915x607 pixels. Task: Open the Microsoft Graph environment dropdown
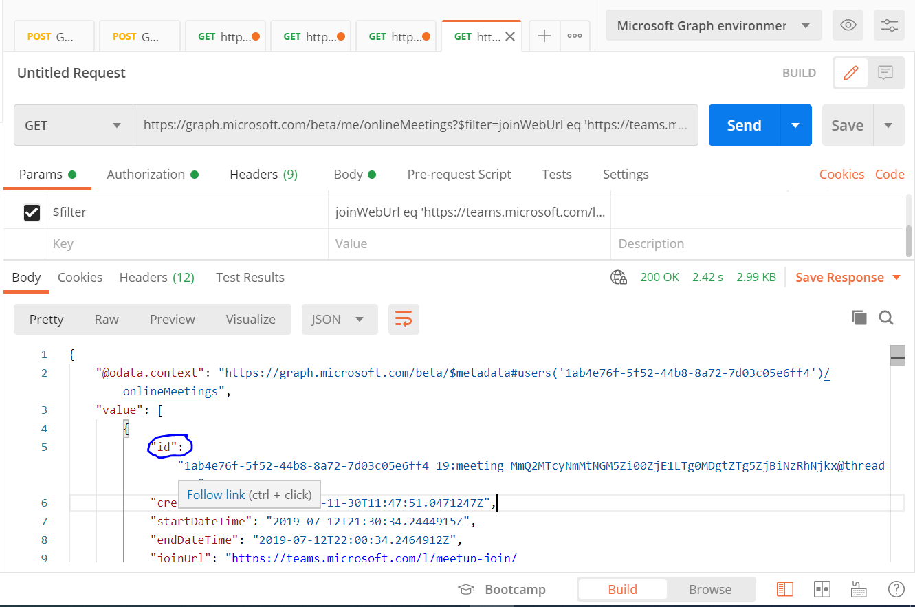coord(713,25)
